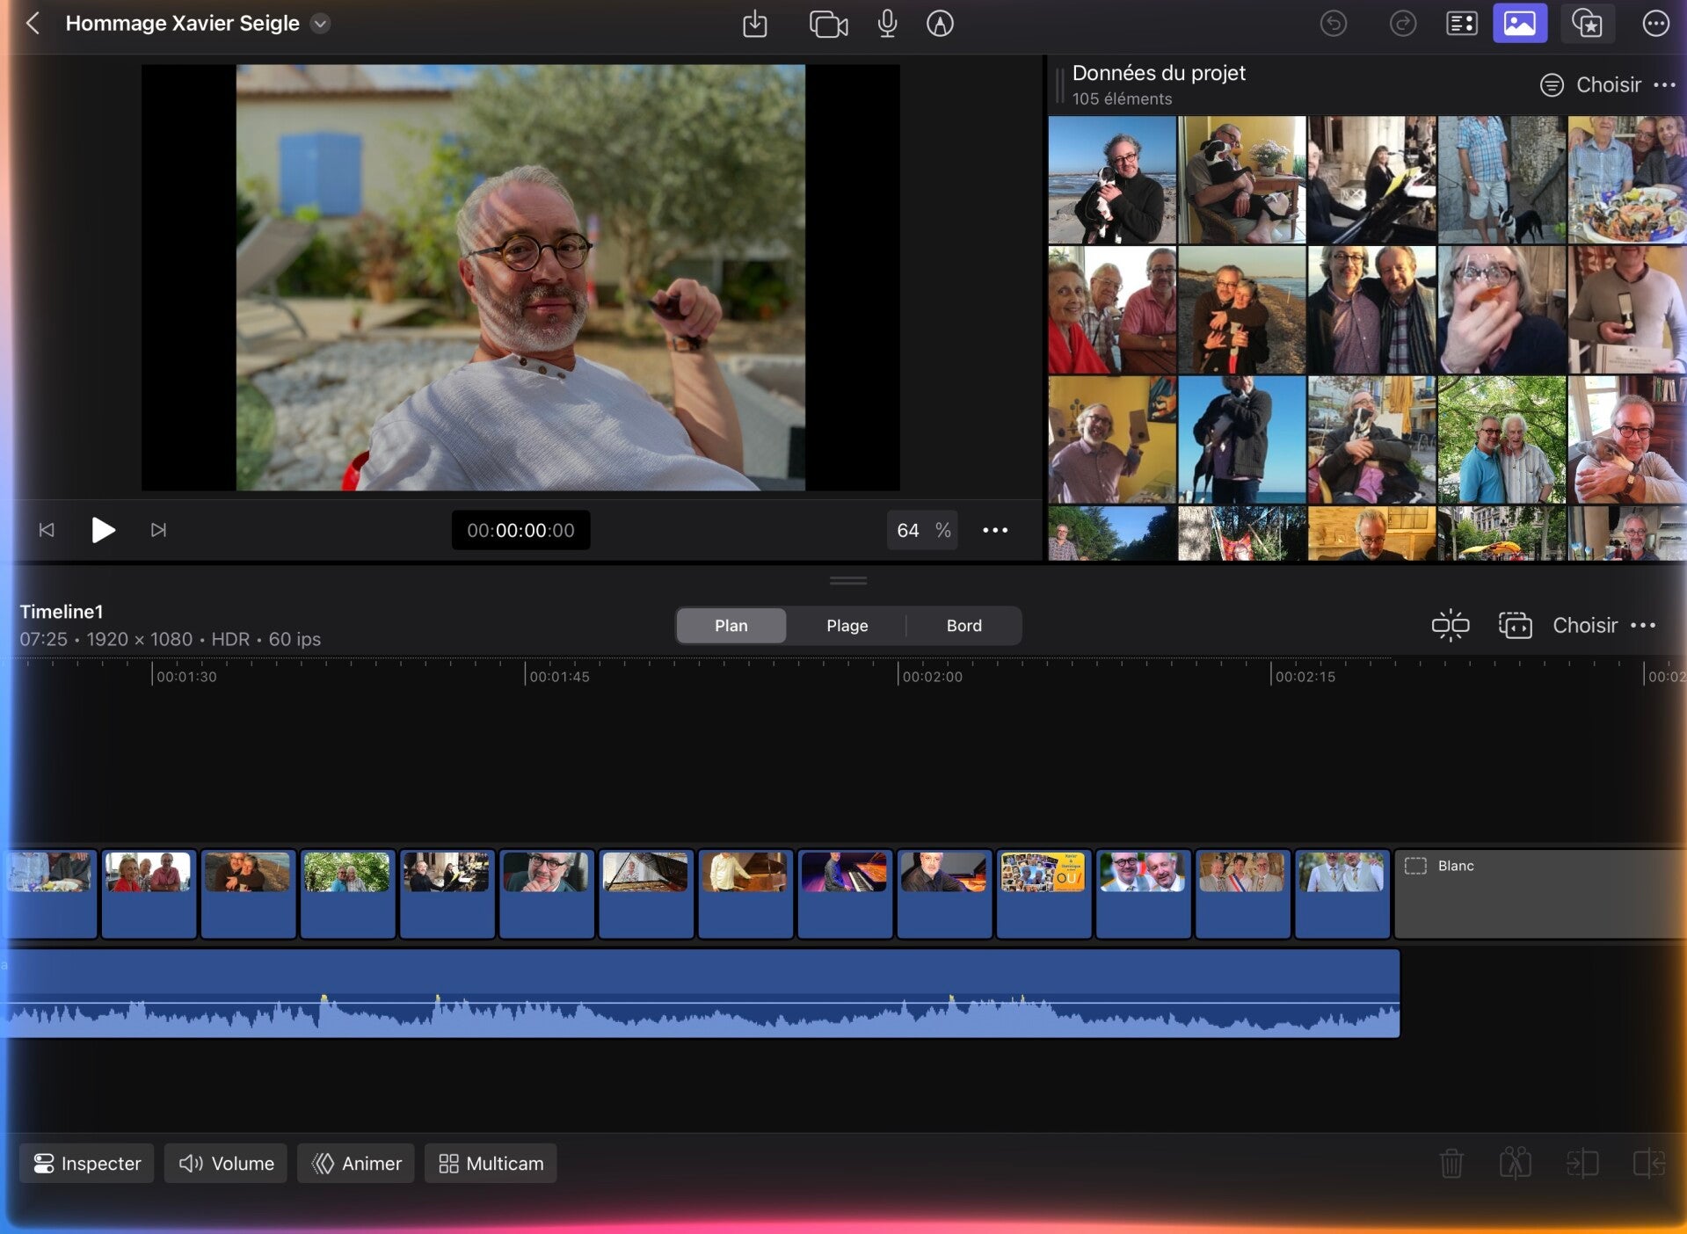Screen dimensions: 1687x1234
Task: Open the Inspecter panel
Action: pyautogui.click(x=87, y=1163)
